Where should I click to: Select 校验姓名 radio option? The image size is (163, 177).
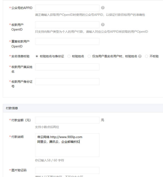point(69,56)
